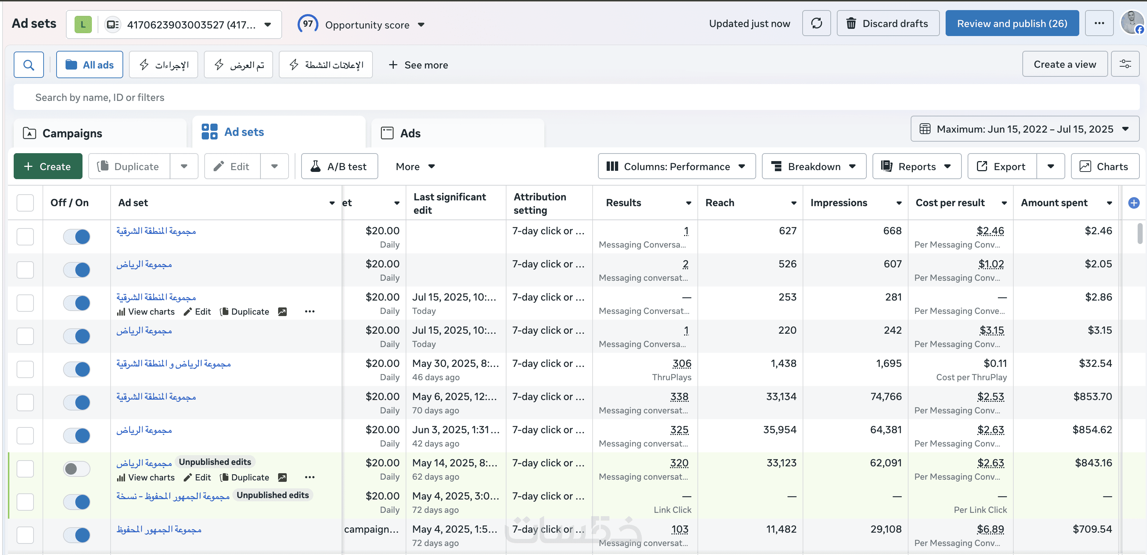Click the Charts icon button in toolbar
This screenshot has height=555, width=1147.
click(x=1105, y=166)
